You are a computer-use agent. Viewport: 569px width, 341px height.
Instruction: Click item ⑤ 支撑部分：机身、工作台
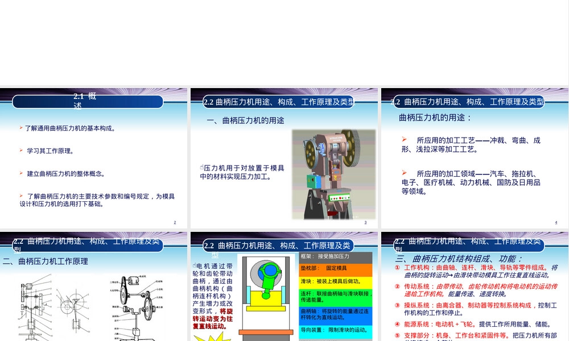[x=476, y=336]
